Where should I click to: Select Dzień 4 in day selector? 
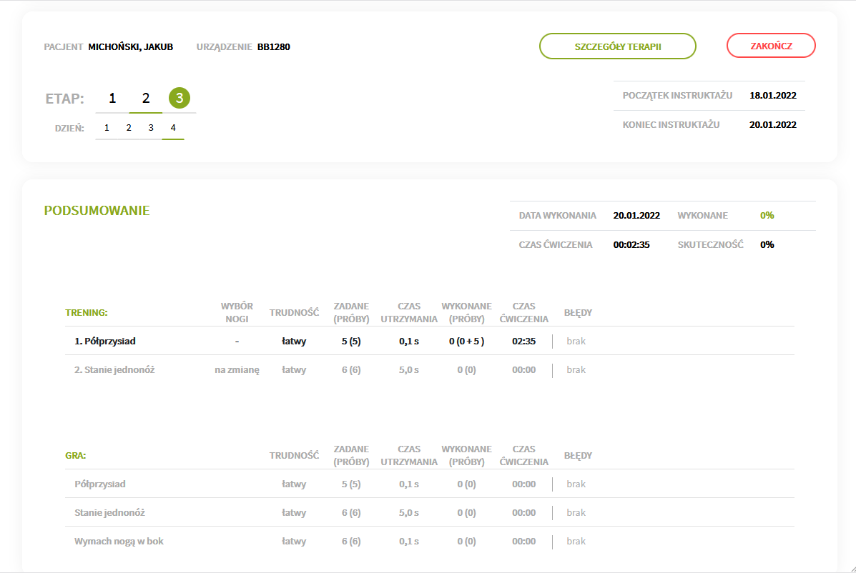click(173, 128)
